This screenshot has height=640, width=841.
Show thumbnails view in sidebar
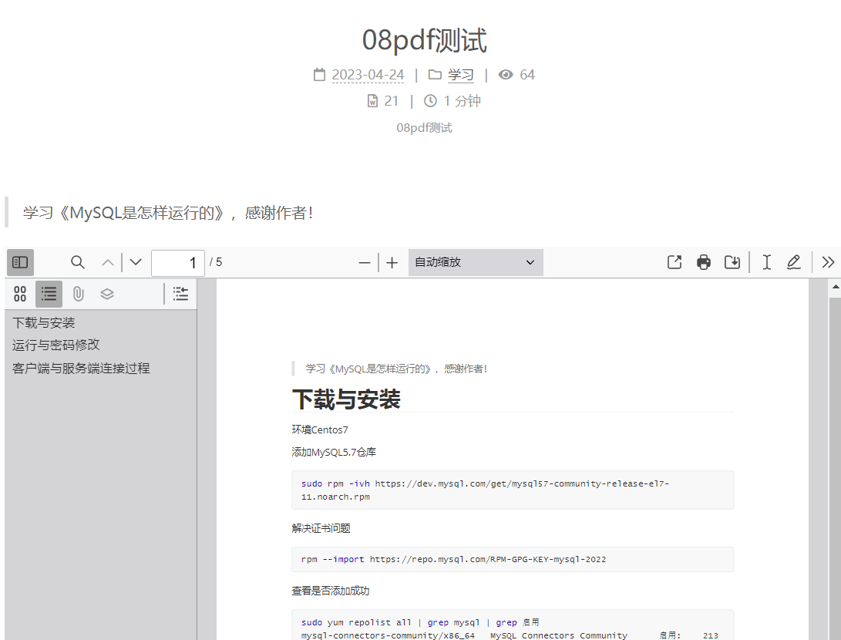tap(20, 294)
